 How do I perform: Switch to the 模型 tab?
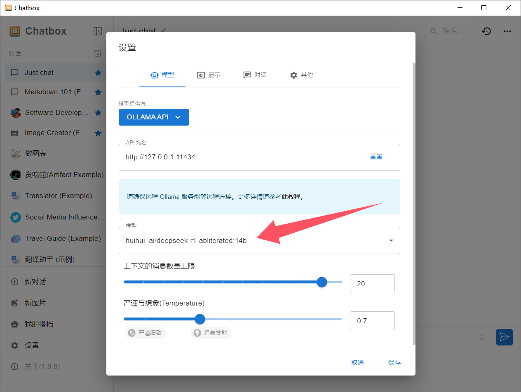coord(162,75)
